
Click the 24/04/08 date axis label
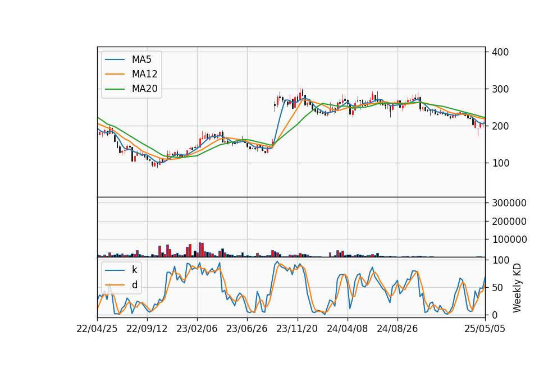[x=347, y=329]
